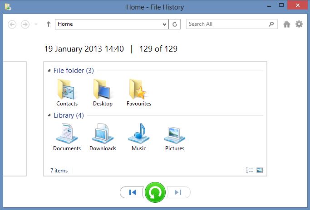
Task: Click the magnifier search icon
Action: (271, 24)
